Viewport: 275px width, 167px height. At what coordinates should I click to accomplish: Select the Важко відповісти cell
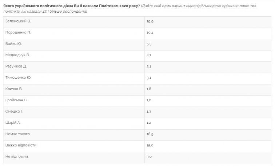coord(21,145)
